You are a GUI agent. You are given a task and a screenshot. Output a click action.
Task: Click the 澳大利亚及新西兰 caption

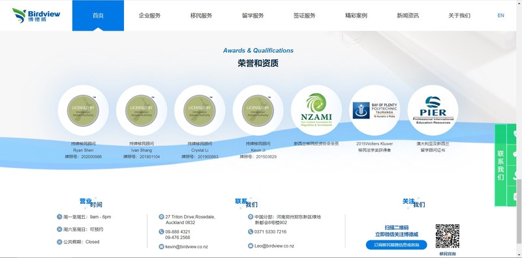[433, 143]
